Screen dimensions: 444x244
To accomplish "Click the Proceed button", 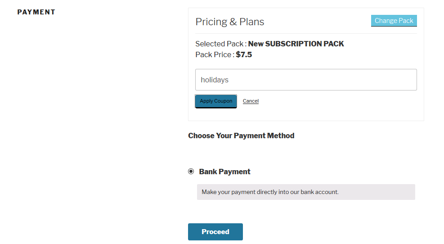I will (x=215, y=232).
